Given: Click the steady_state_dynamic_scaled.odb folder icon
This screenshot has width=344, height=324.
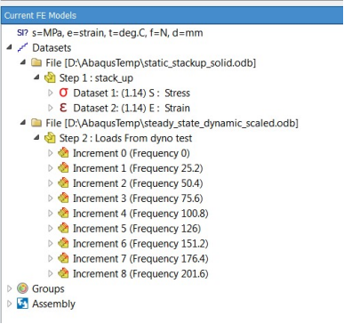Looking at the screenshot, I should 36,123.
